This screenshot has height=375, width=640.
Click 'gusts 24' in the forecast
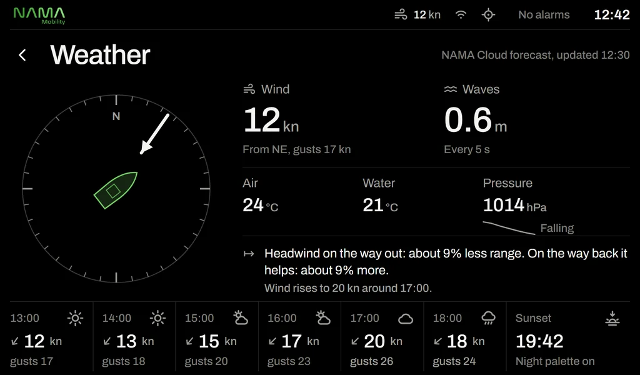tap(454, 361)
